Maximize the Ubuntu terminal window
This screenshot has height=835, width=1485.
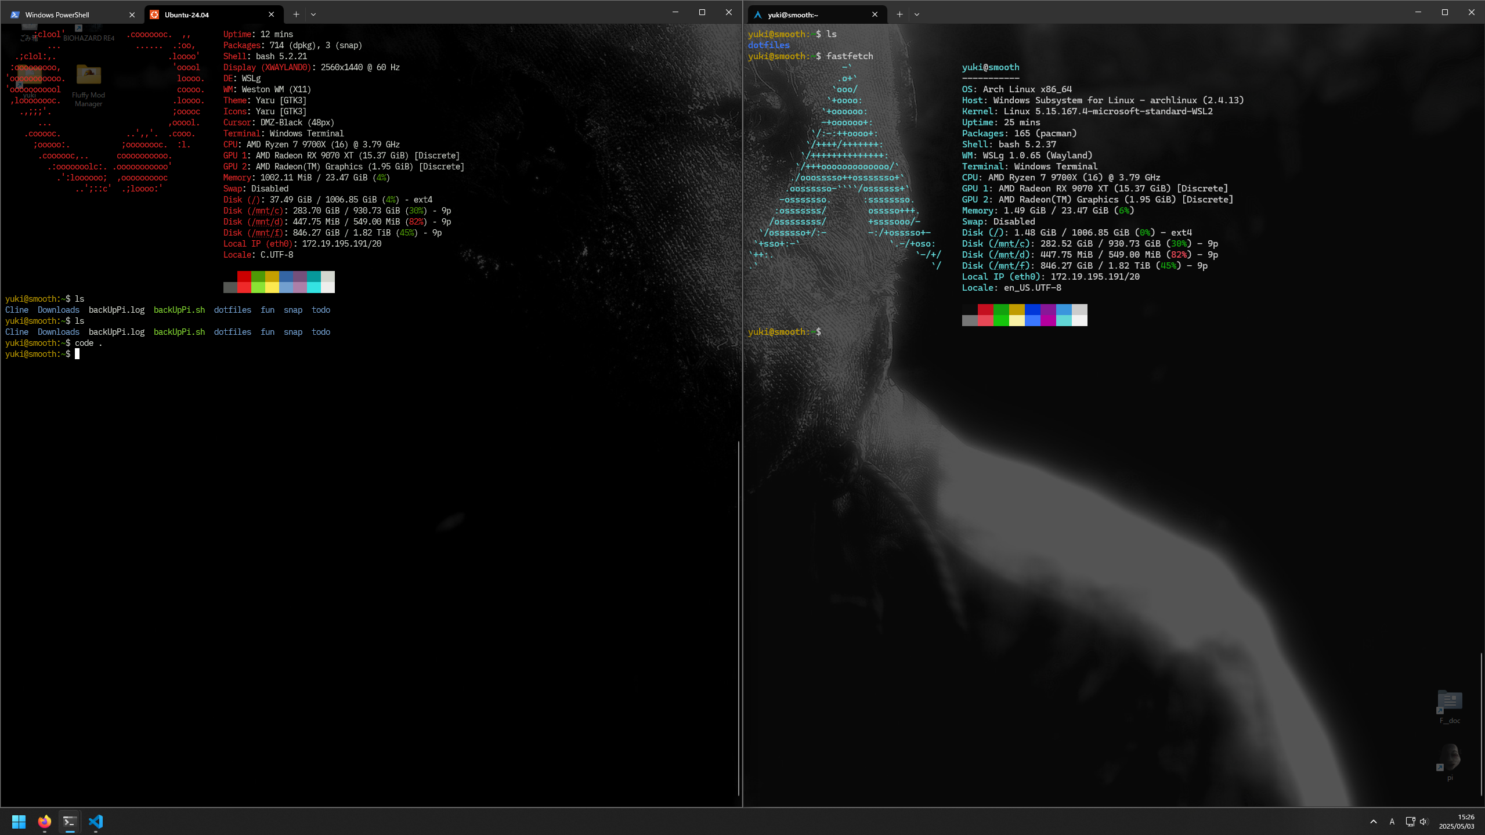702,12
